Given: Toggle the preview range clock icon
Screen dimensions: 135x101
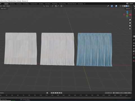Looking at the screenshot, I should click(114, 93).
